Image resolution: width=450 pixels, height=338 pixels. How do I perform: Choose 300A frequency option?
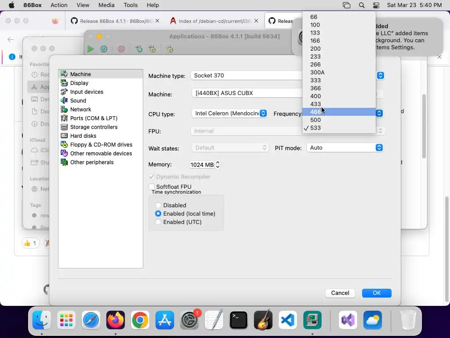click(x=339, y=73)
